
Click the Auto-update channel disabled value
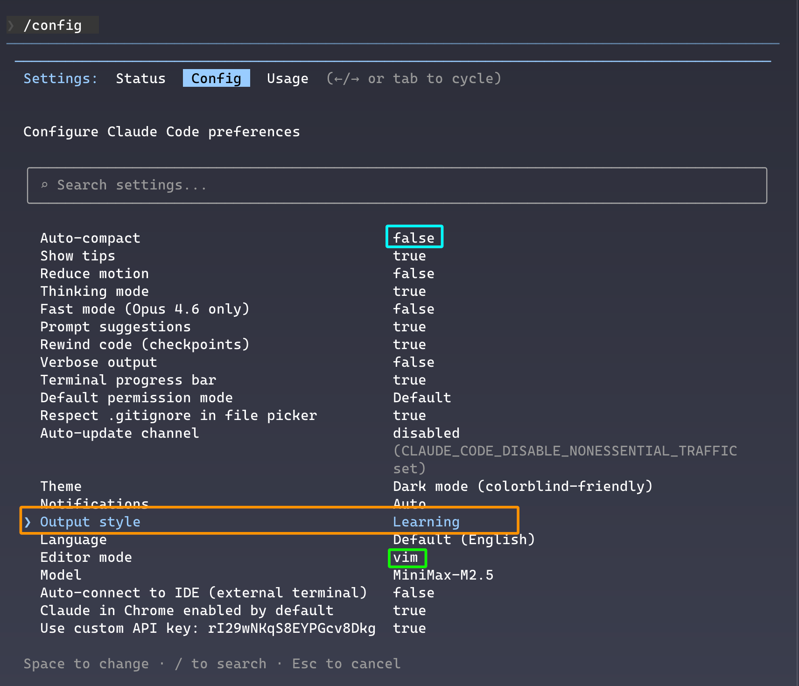coord(426,433)
